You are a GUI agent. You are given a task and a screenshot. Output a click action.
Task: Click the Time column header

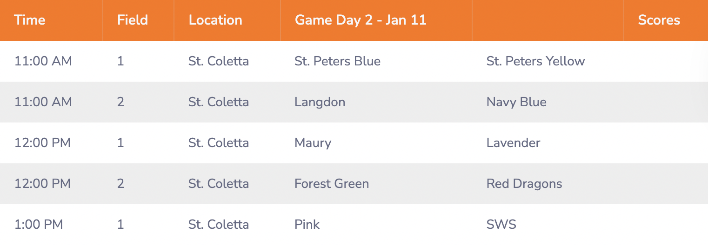click(30, 20)
